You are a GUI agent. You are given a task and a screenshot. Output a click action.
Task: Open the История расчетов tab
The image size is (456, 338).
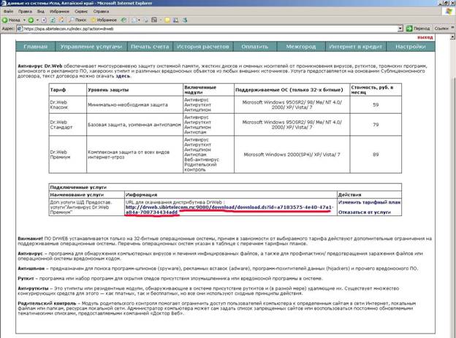[x=203, y=47]
